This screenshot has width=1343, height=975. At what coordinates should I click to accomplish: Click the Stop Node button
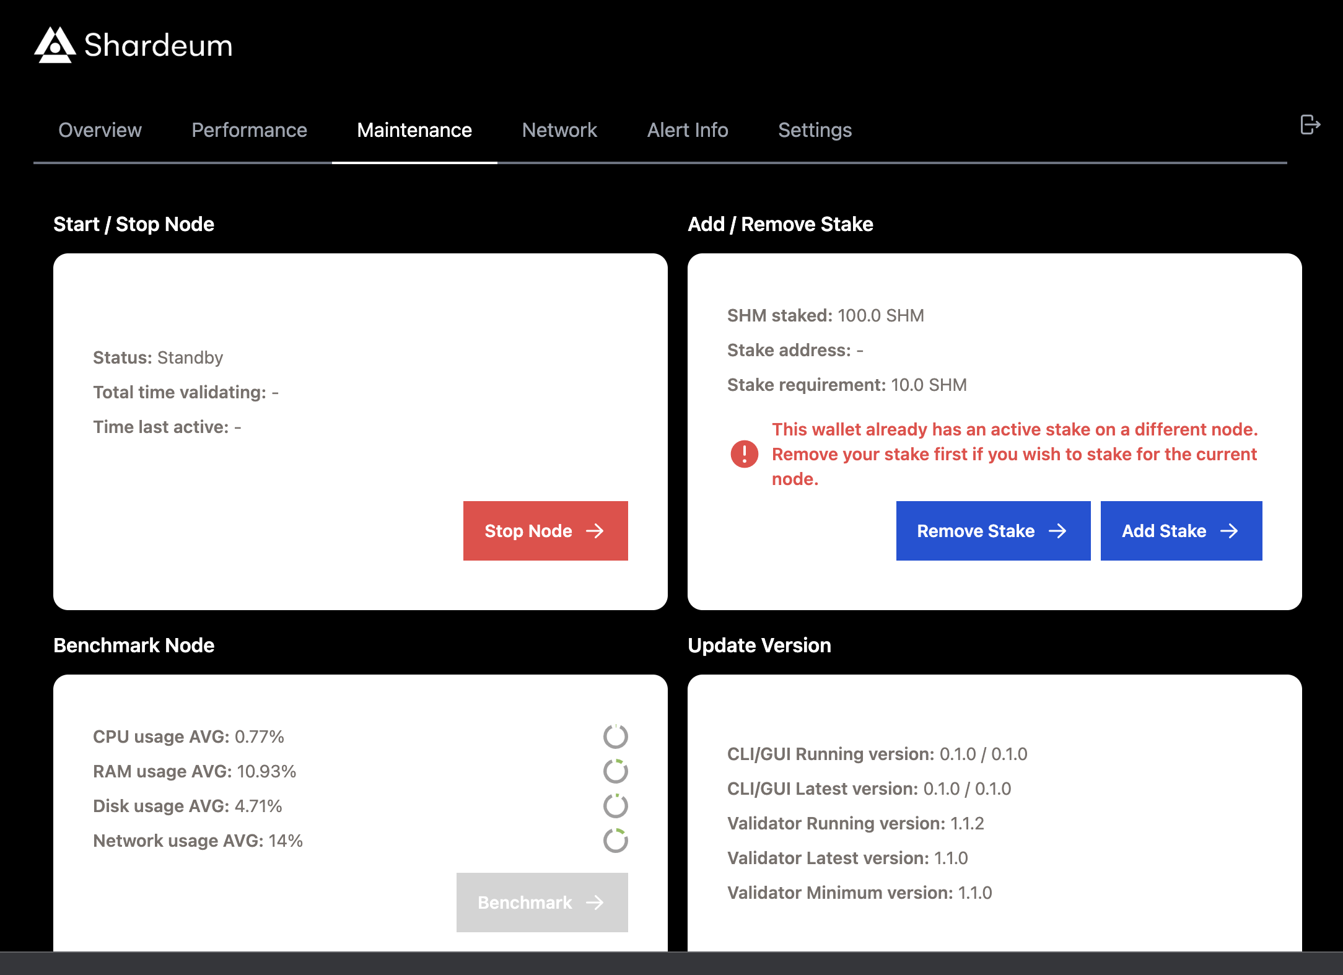[545, 531]
